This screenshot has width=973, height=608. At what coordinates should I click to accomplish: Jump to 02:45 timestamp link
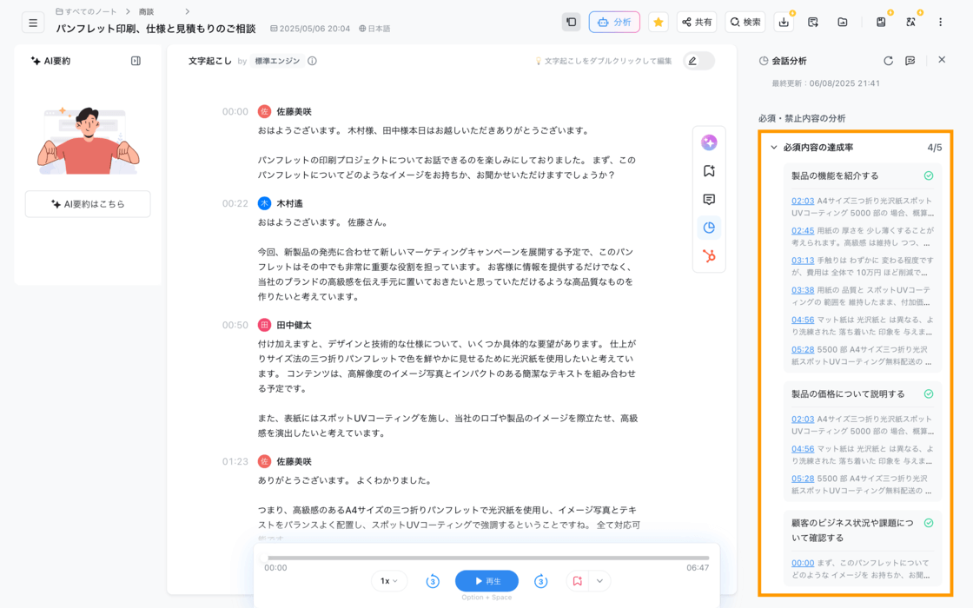click(803, 231)
